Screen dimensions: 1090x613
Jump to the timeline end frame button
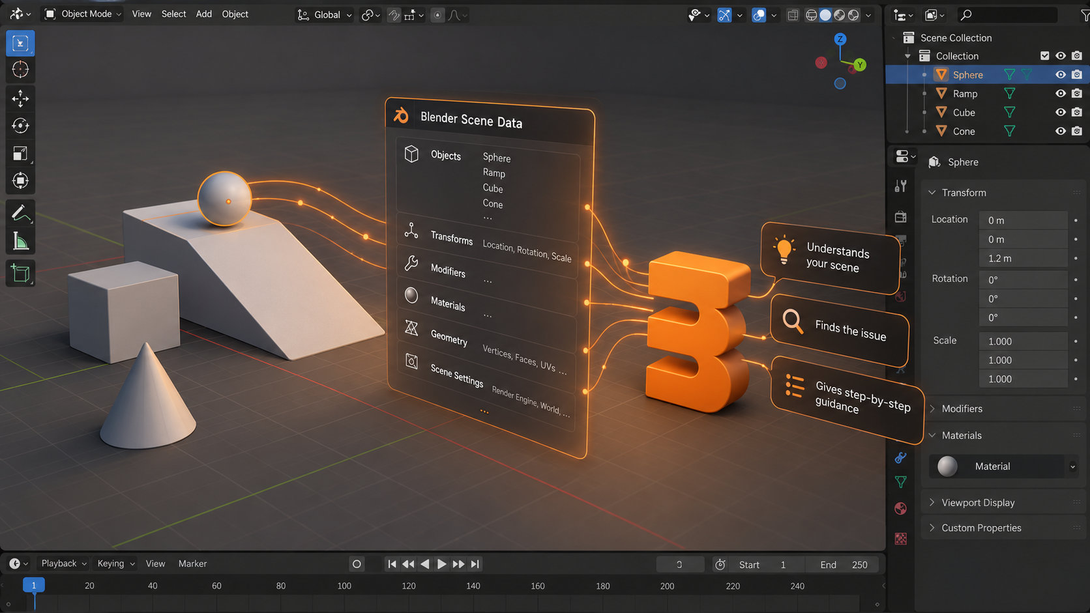coord(475,564)
